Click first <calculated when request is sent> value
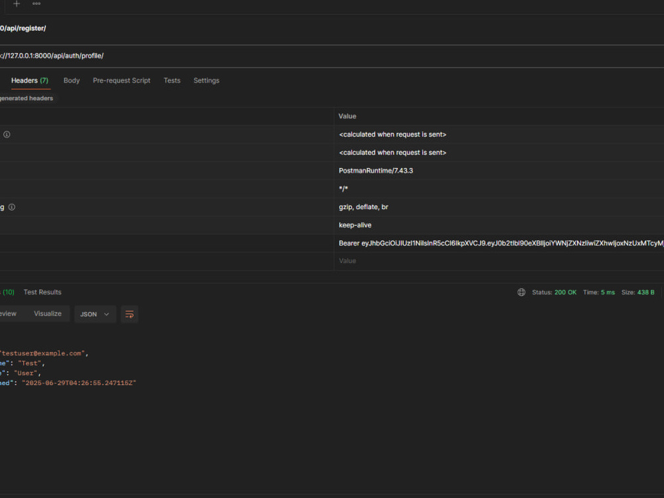The image size is (664, 498). [392, 135]
